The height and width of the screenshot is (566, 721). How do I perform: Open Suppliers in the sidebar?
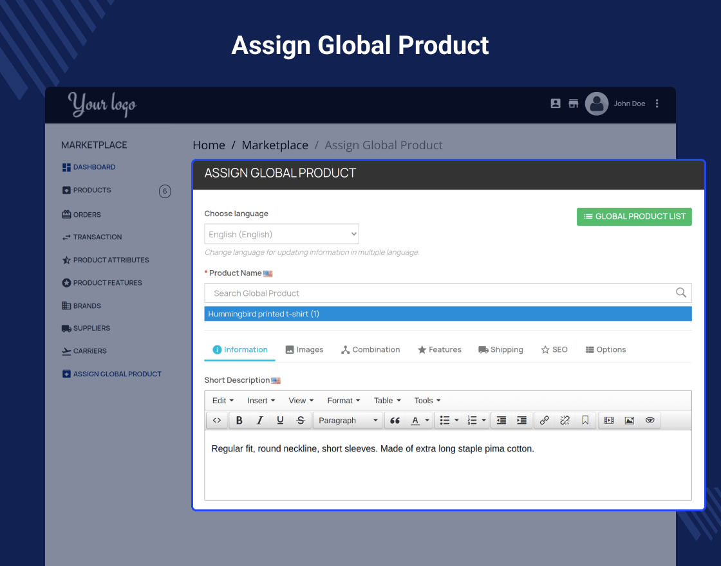pos(86,329)
